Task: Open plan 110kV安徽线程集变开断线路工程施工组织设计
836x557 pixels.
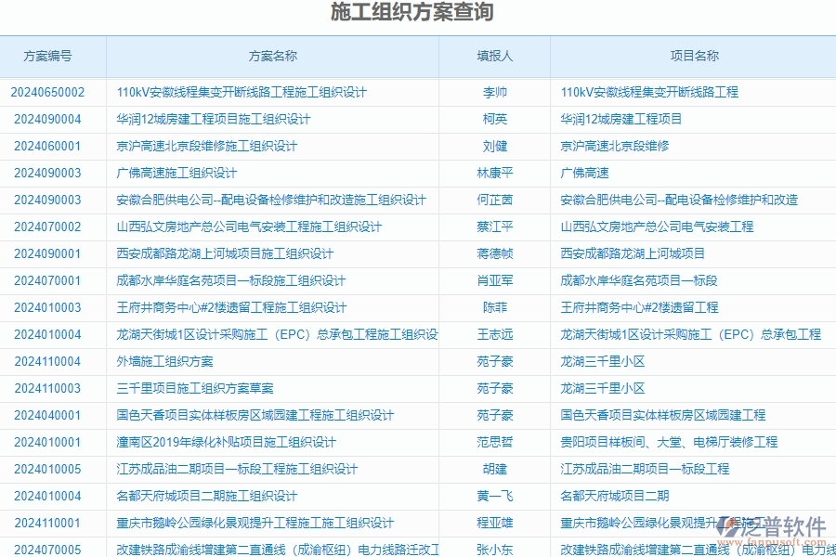Action: click(240, 92)
